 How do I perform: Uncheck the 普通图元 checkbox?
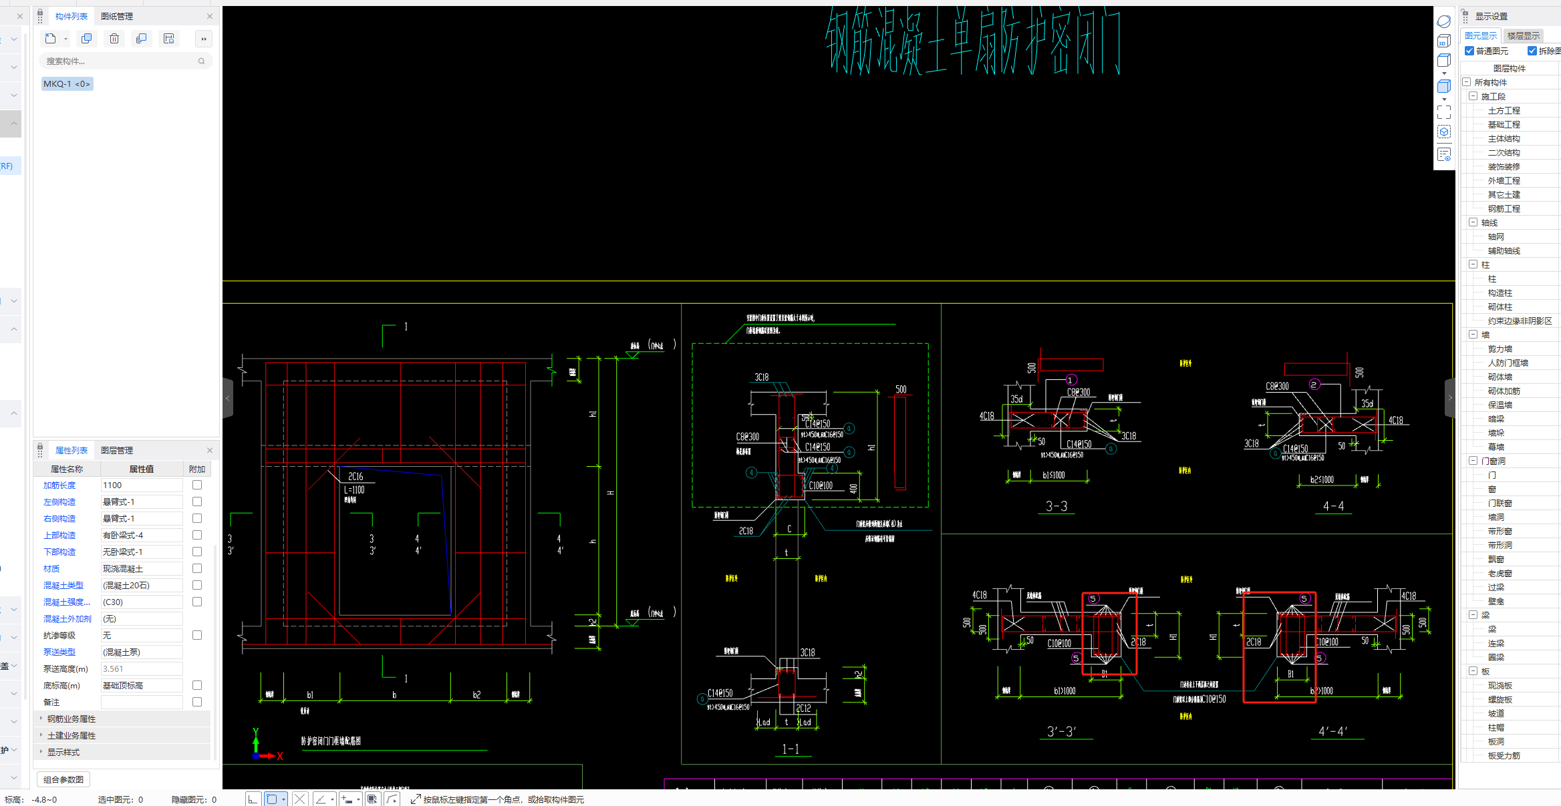pyautogui.click(x=1469, y=51)
